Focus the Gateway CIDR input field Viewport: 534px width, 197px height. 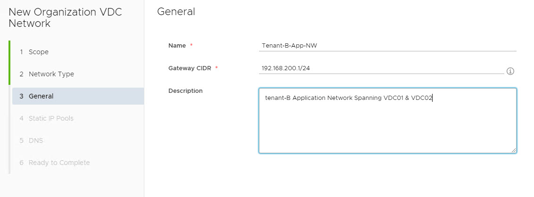[382, 68]
